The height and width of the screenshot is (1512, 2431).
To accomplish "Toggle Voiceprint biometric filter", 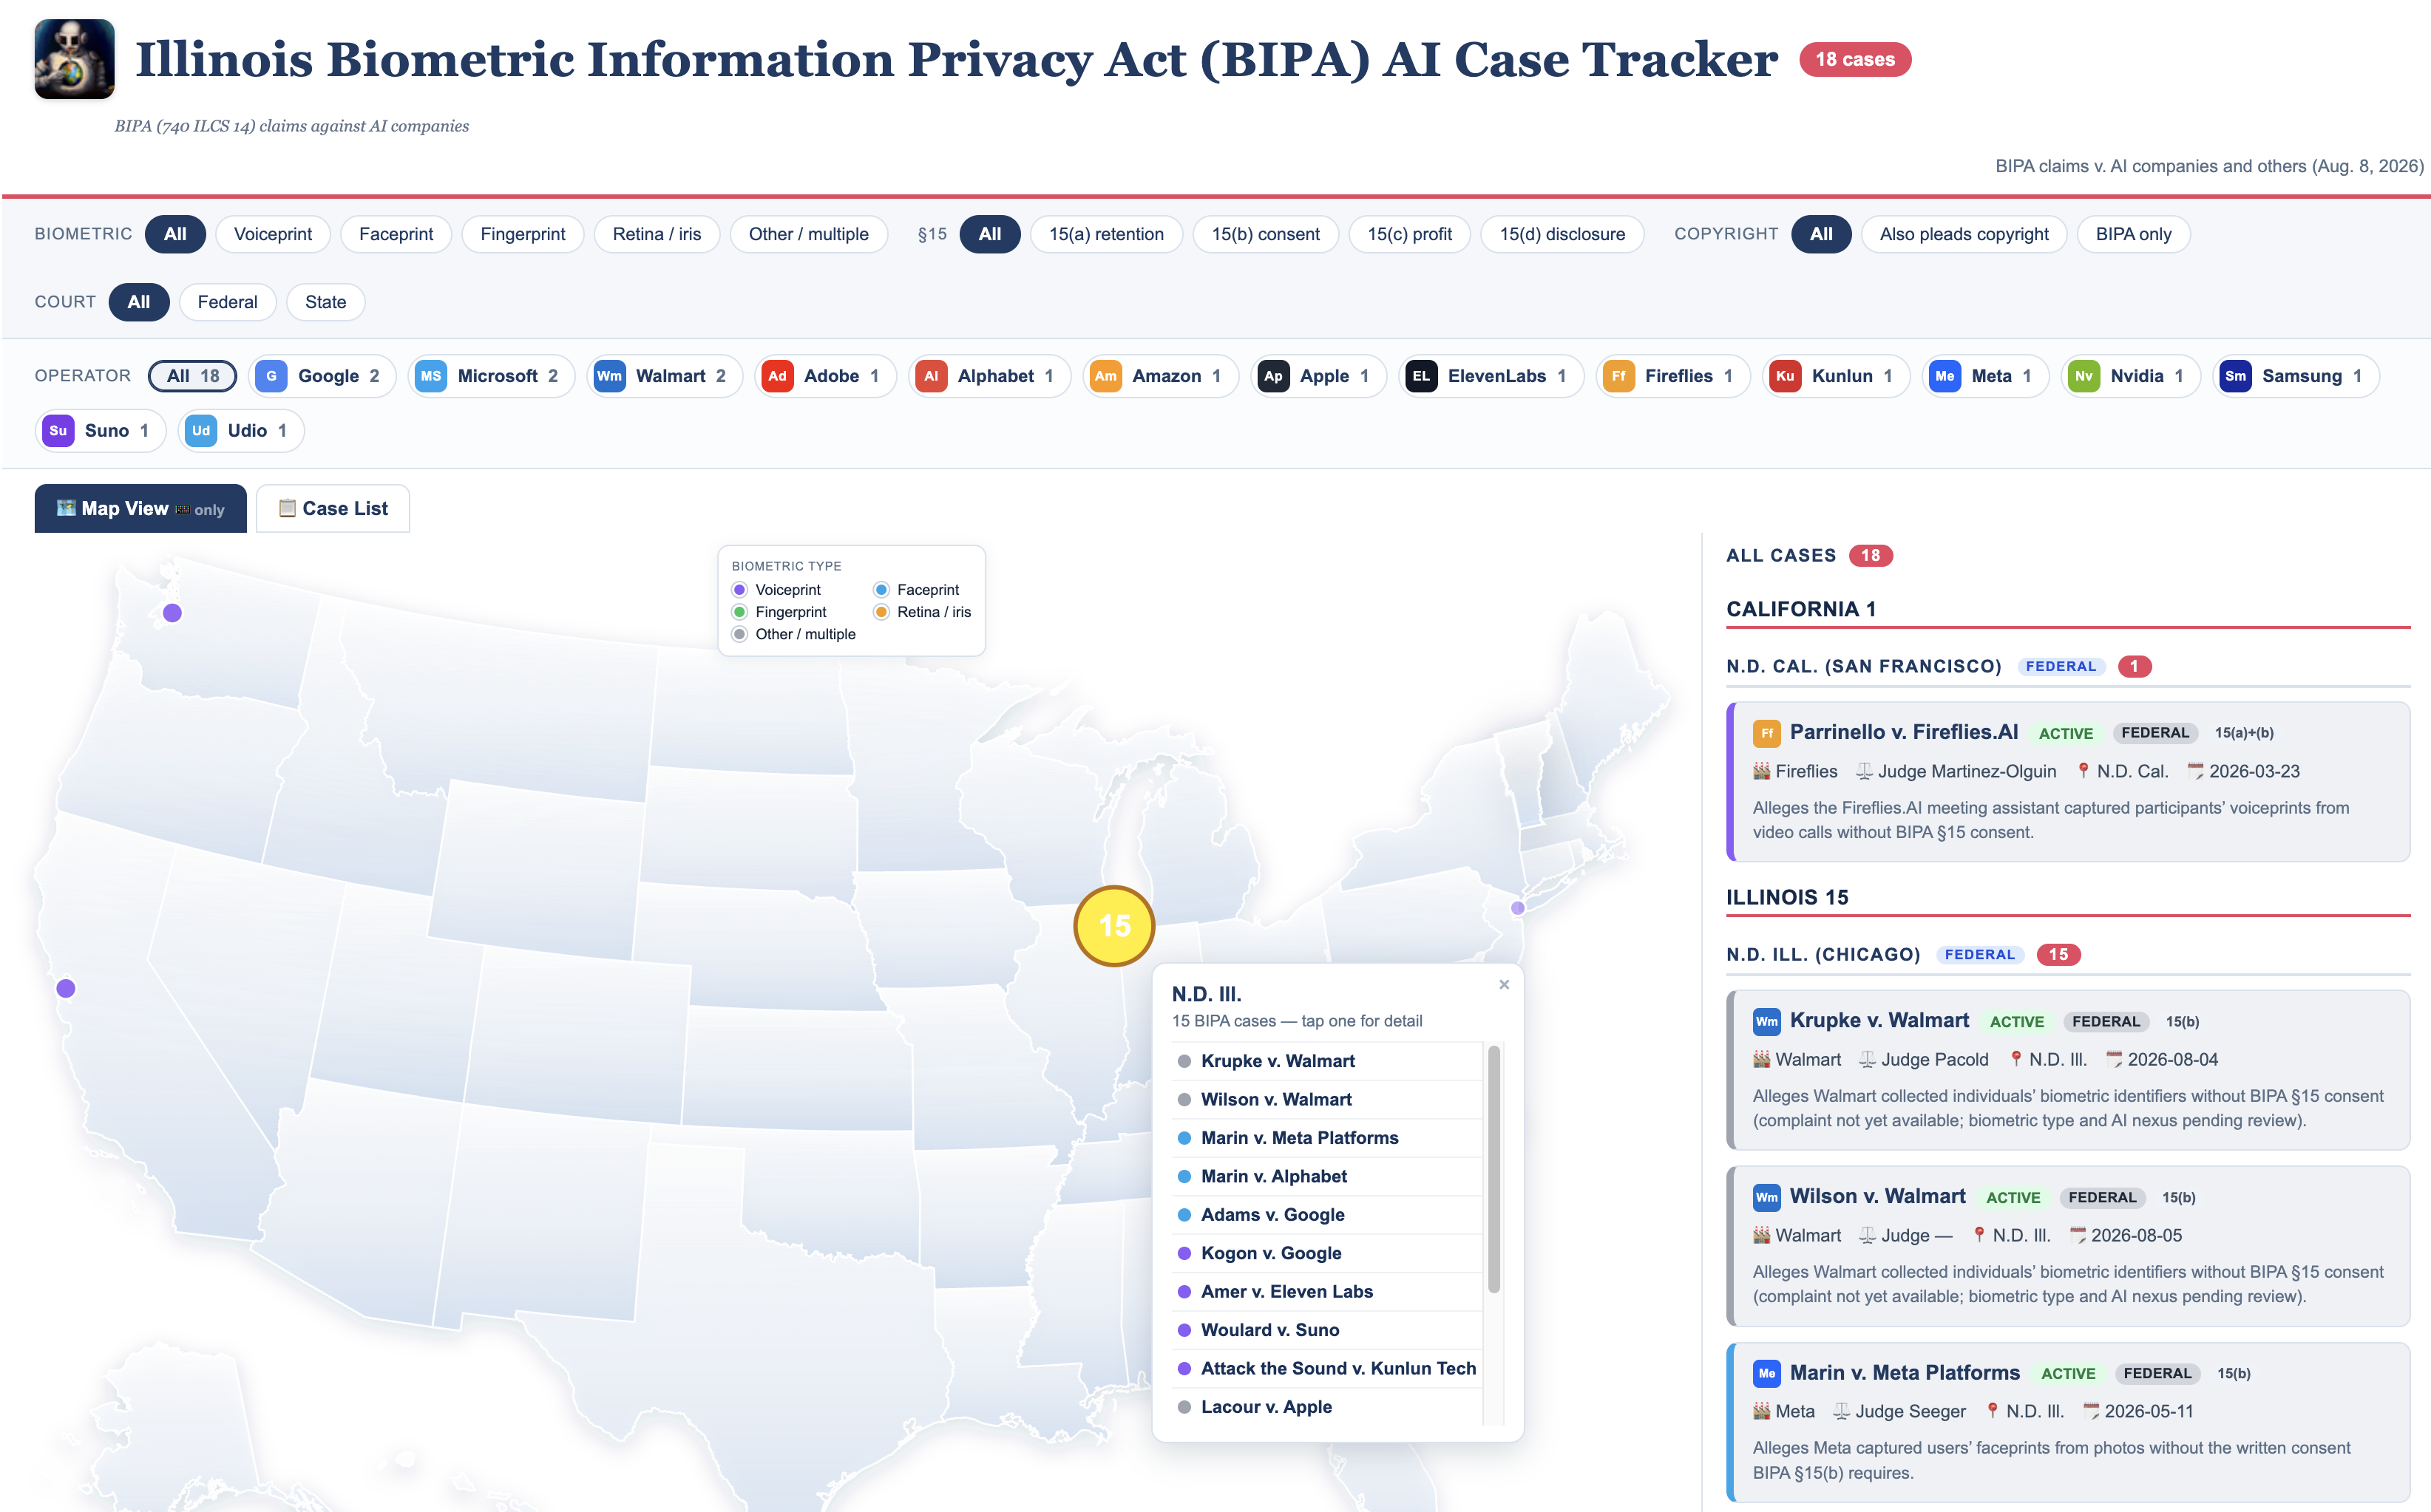I will click(x=272, y=234).
